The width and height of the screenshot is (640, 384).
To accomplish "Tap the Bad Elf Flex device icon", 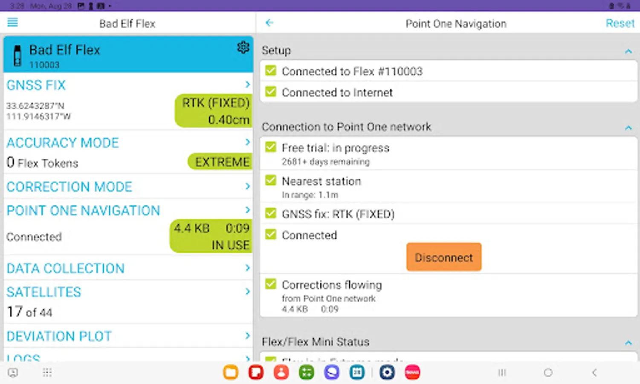I will click(x=17, y=56).
